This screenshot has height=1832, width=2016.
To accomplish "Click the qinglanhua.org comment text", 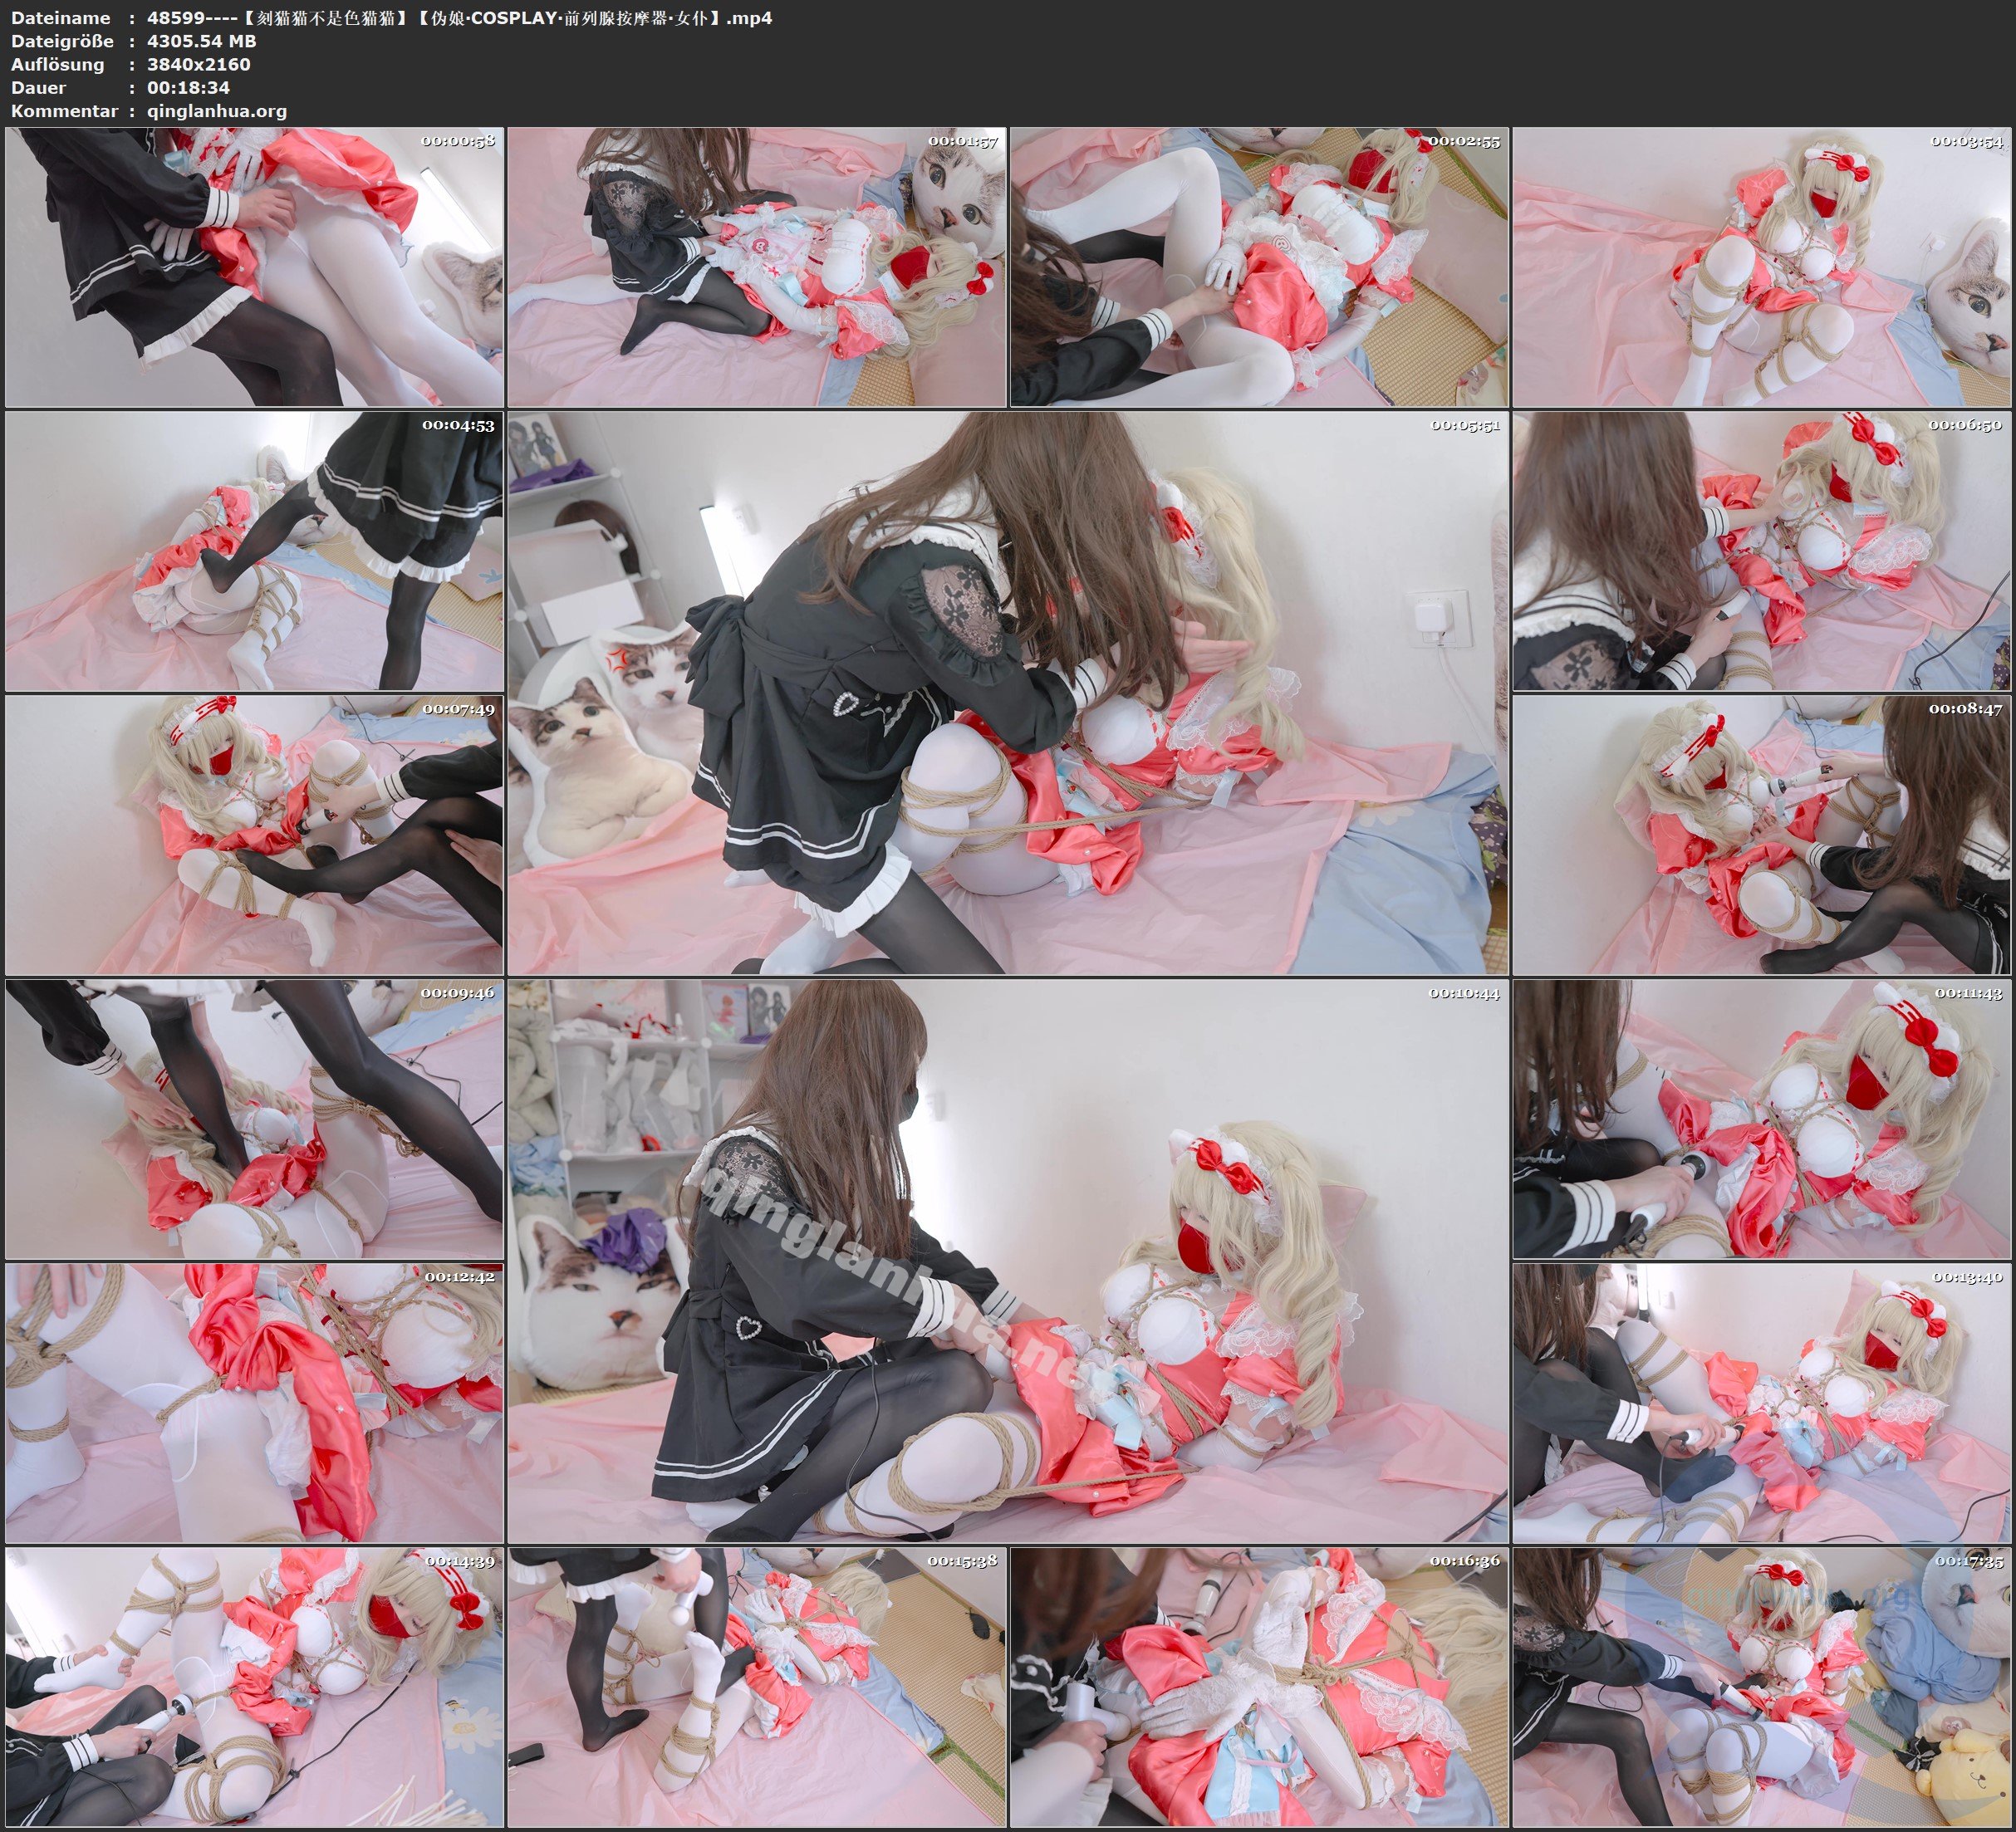I will pyautogui.click(x=217, y=111).
